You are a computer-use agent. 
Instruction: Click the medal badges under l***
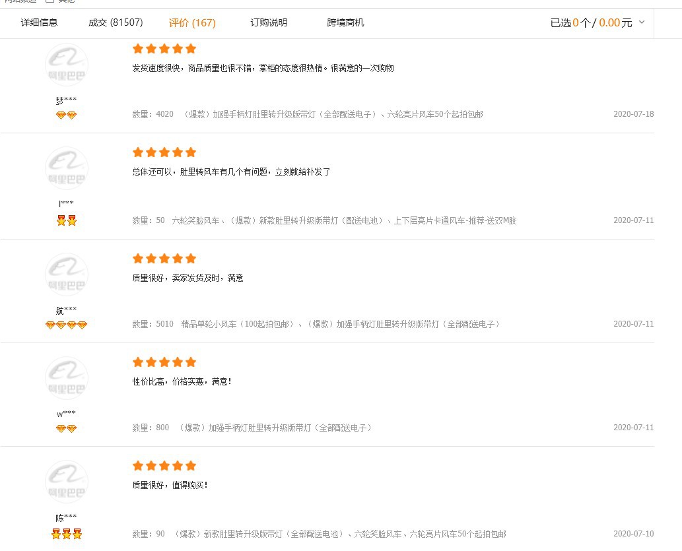point(66,220)
